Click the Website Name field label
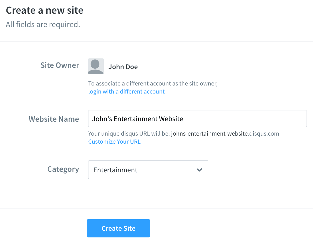The height and width of the screenshot is (246, 313). tap(54, 119)
